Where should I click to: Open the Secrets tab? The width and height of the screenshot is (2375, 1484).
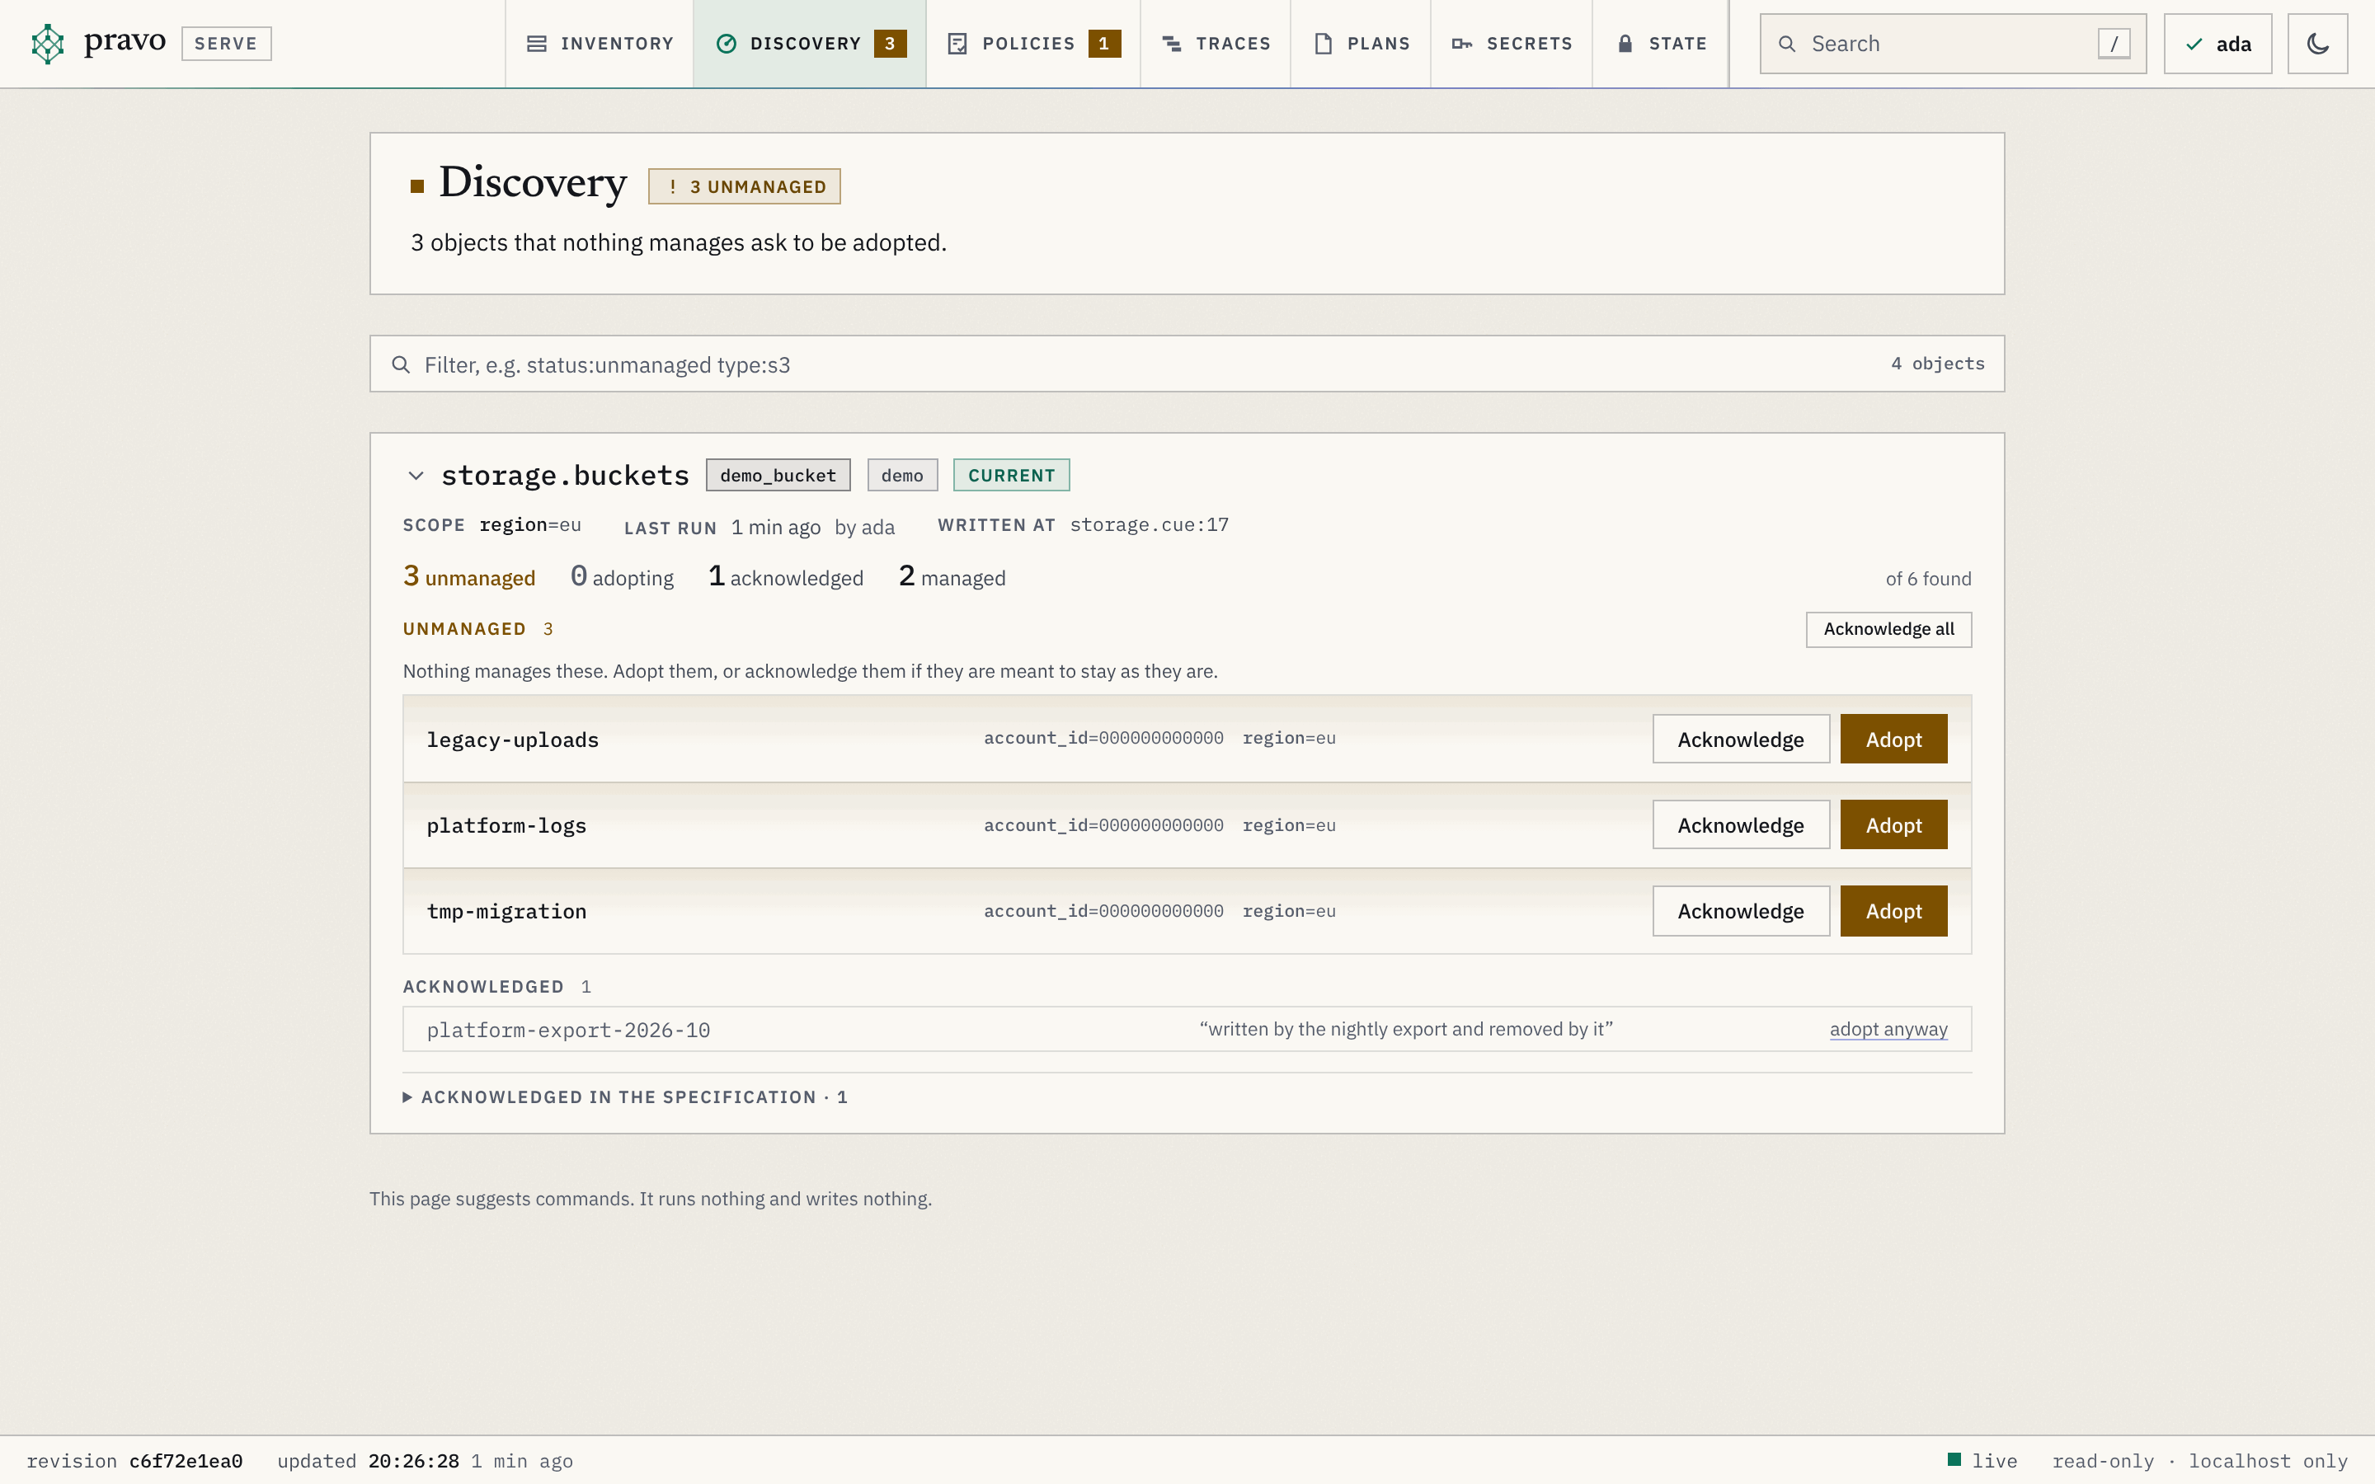click(1512, 43)
